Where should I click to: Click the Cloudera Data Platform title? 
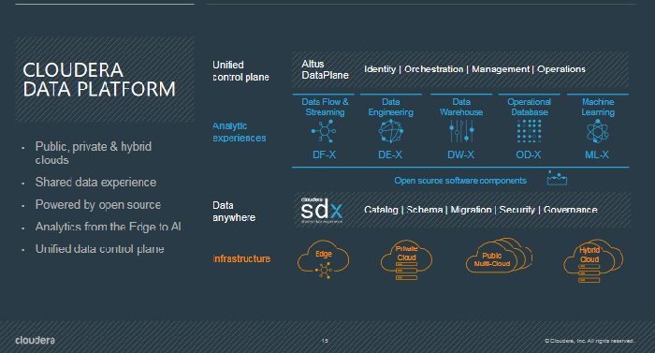[99, 80]
